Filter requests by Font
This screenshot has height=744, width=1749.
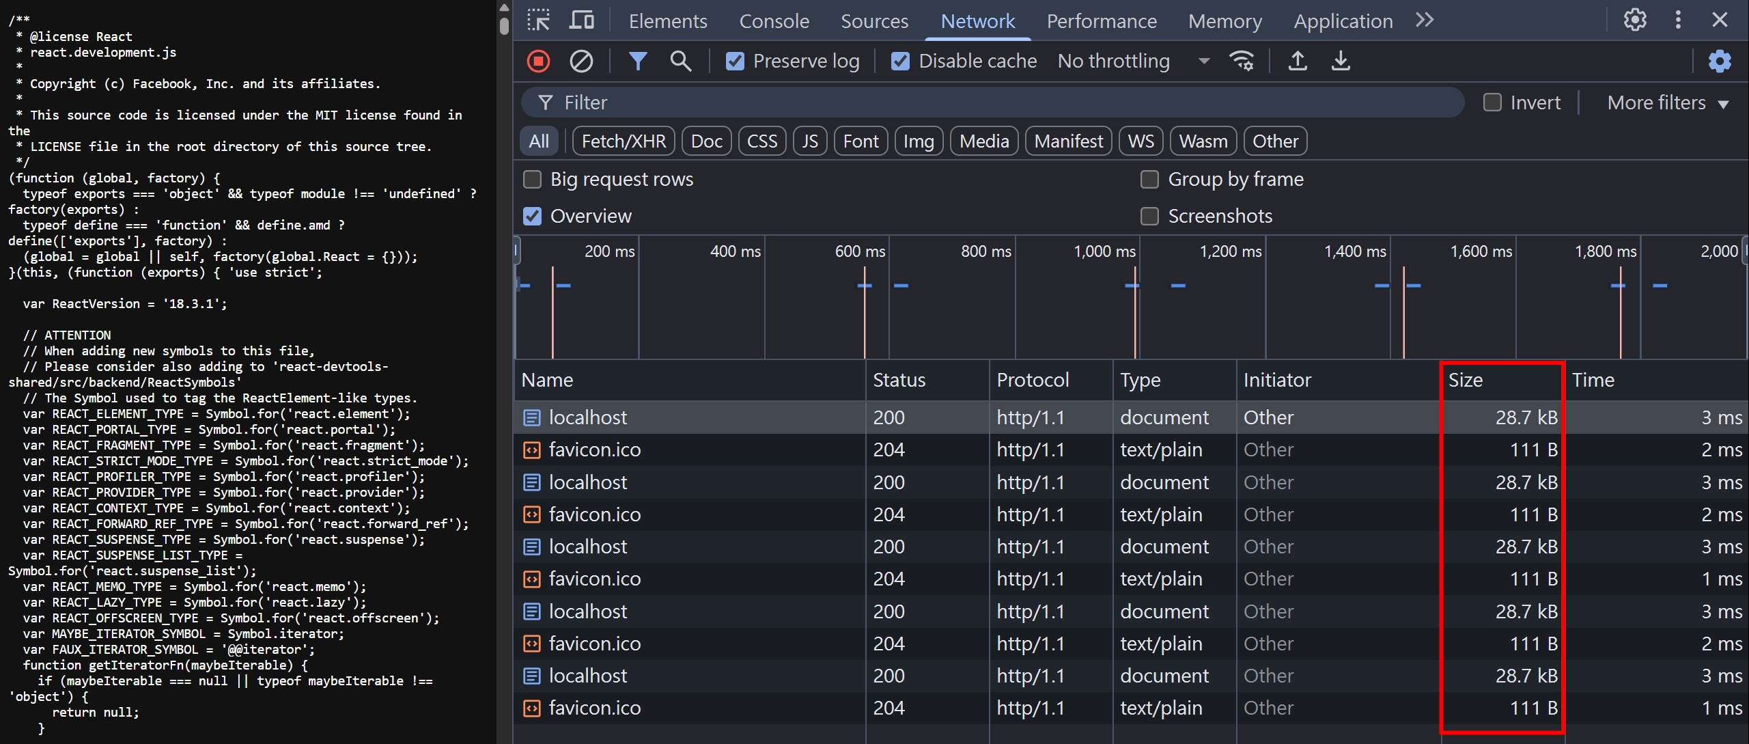860,141
